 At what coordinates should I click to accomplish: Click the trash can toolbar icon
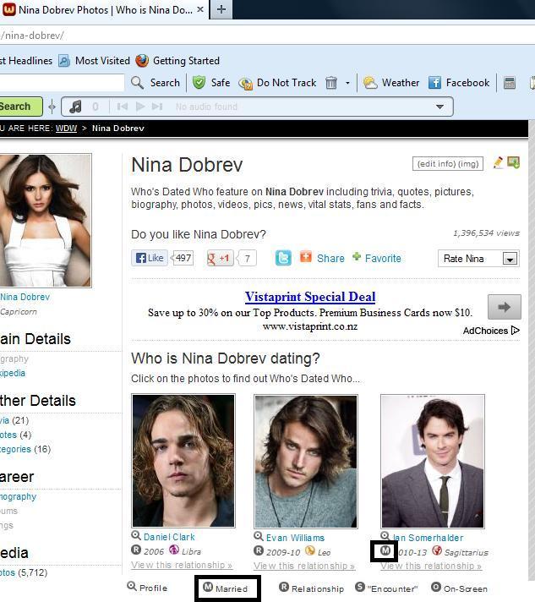click(330, 83)
